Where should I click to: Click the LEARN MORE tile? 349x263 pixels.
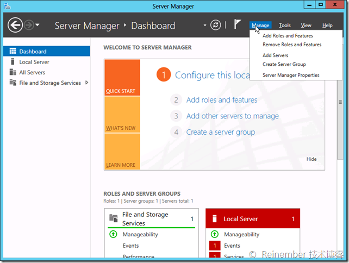pyautogui.click(x=122, y=151)
